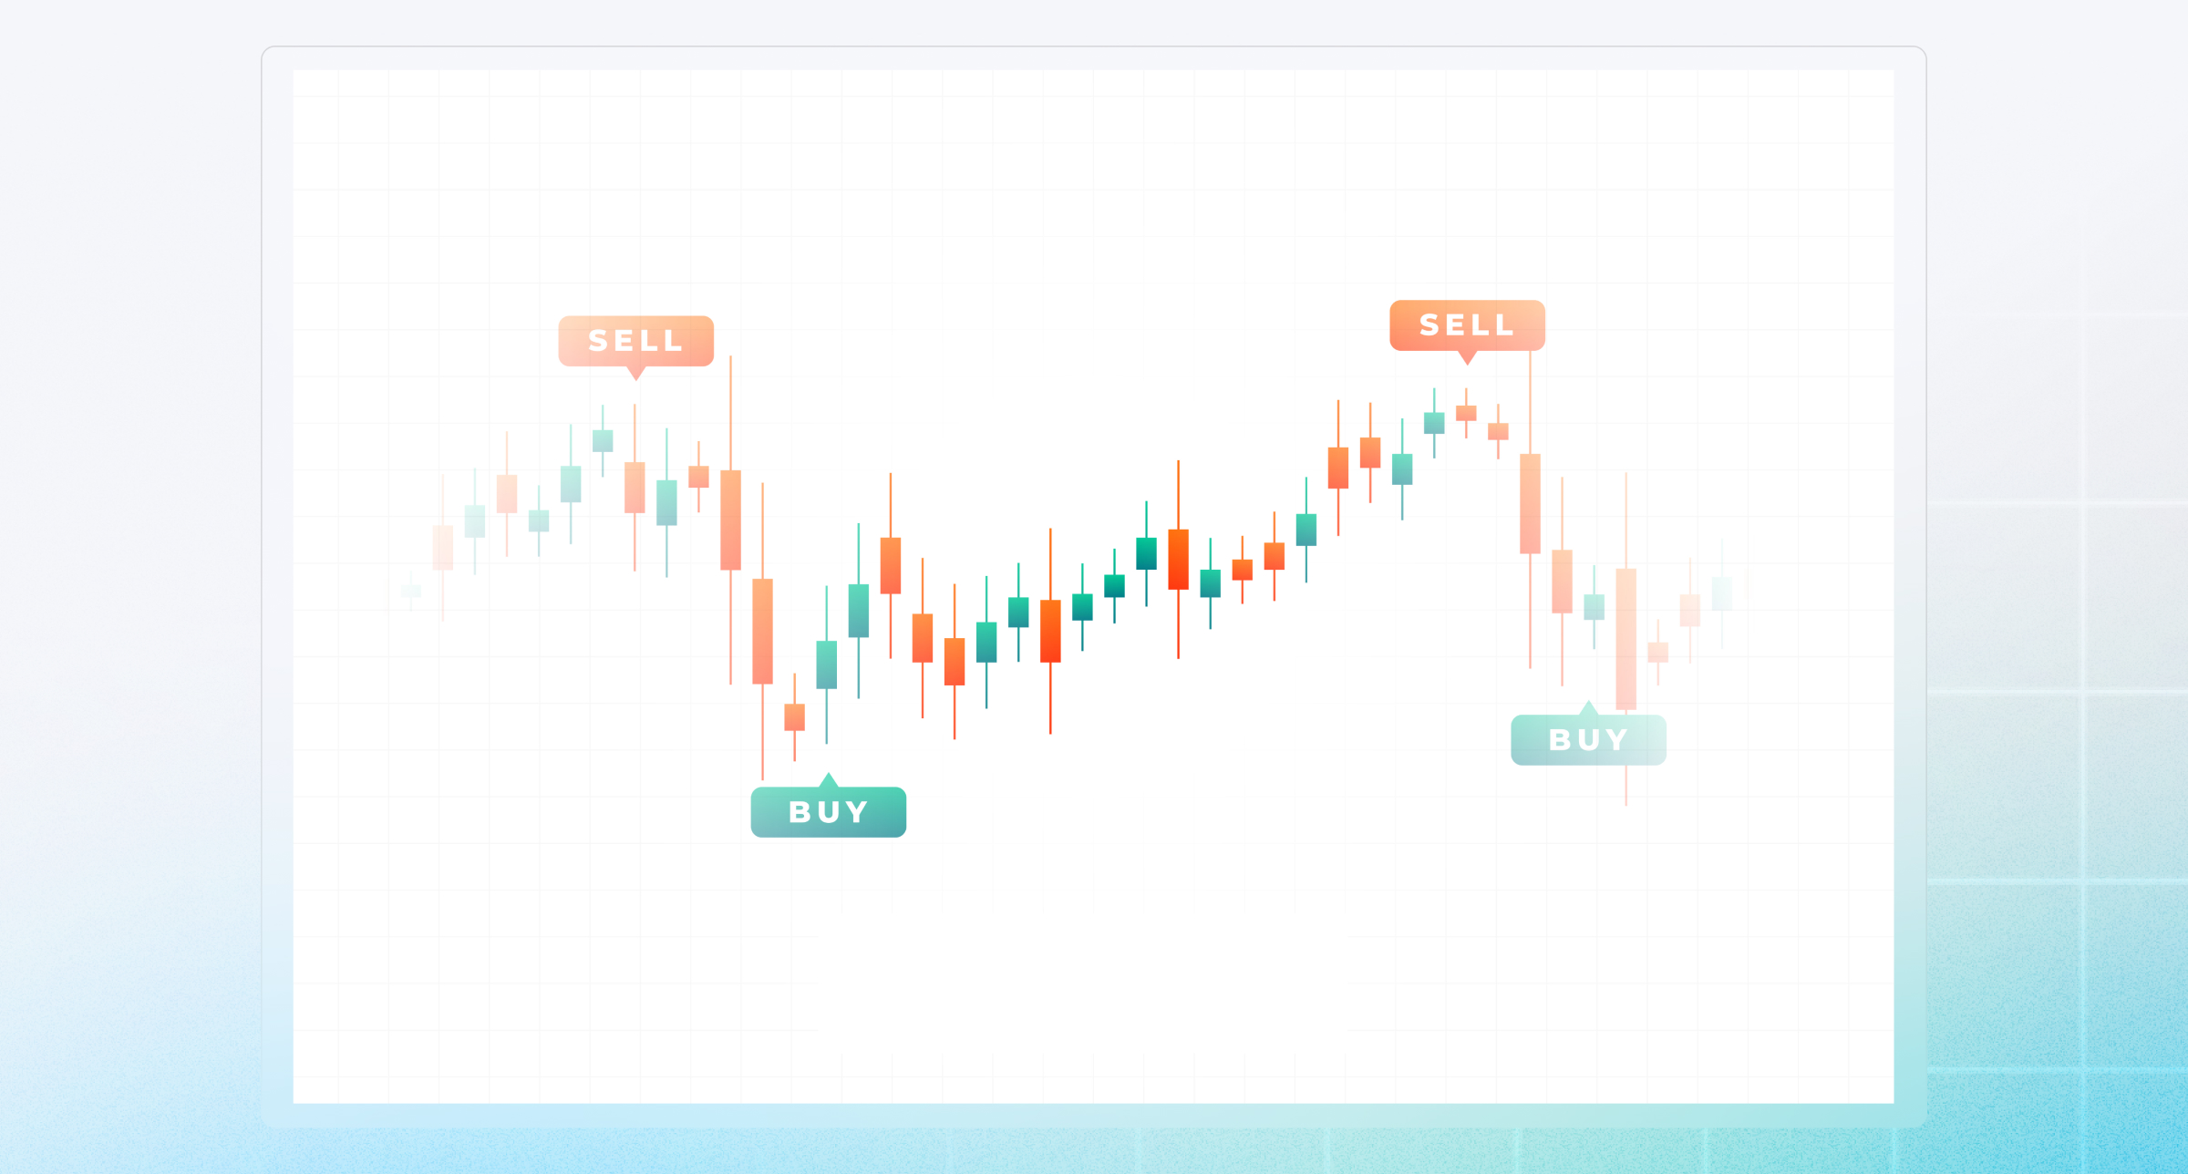2188x1174 pixels.
Task: Click the bright red candle in the chart center
Action: click(1178, 559)
